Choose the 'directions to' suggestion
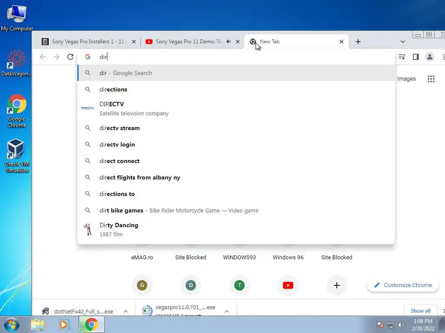Viewport: 445px width, 333px height. 236,194
